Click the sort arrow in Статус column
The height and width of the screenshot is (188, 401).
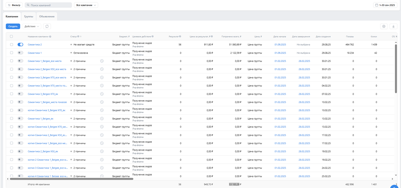tap(81, 37)
